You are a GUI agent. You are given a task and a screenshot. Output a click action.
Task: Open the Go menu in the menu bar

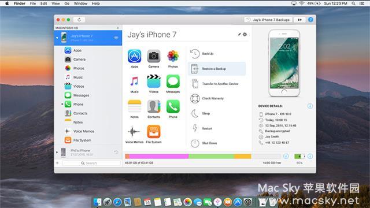coord(67,3)
